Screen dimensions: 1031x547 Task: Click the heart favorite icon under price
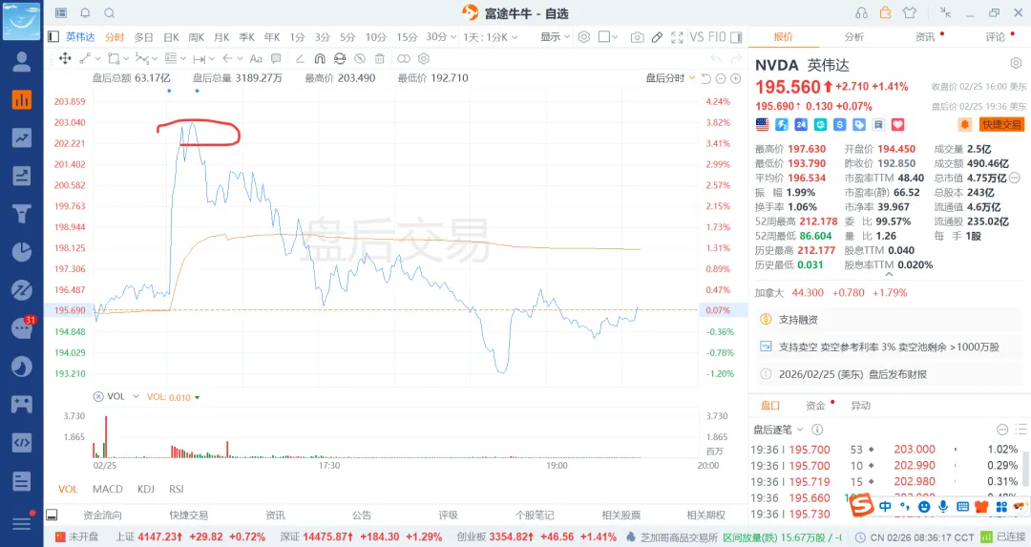898,124
